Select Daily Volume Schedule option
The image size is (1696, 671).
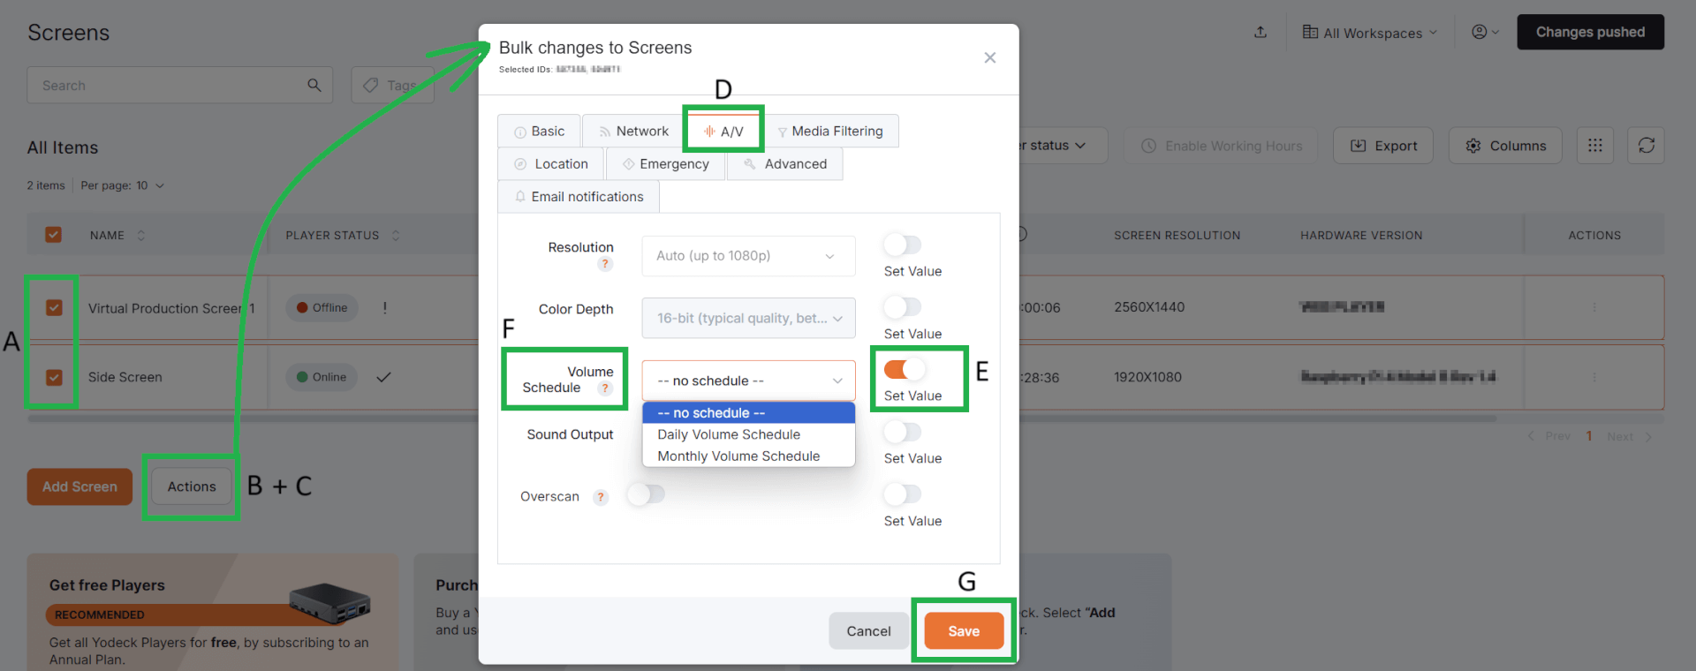pyautogui.click(x=729, y=434)
